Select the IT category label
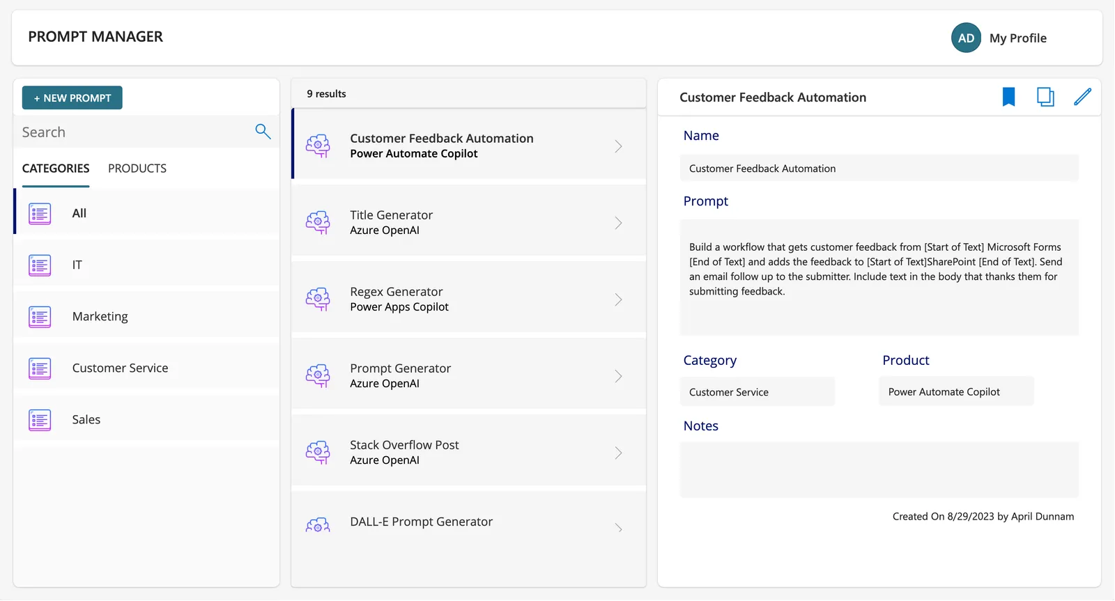The image size is (1115, 601). coord(77,265)
